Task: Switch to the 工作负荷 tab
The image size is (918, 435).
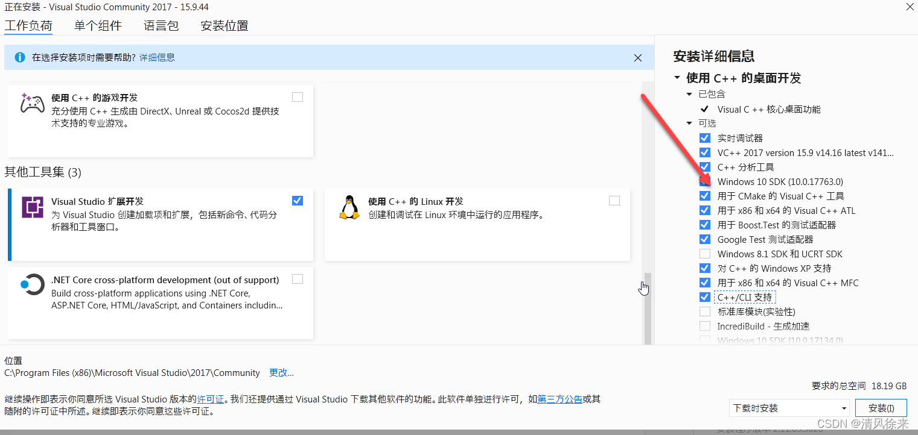Action: tap(28, 26)
